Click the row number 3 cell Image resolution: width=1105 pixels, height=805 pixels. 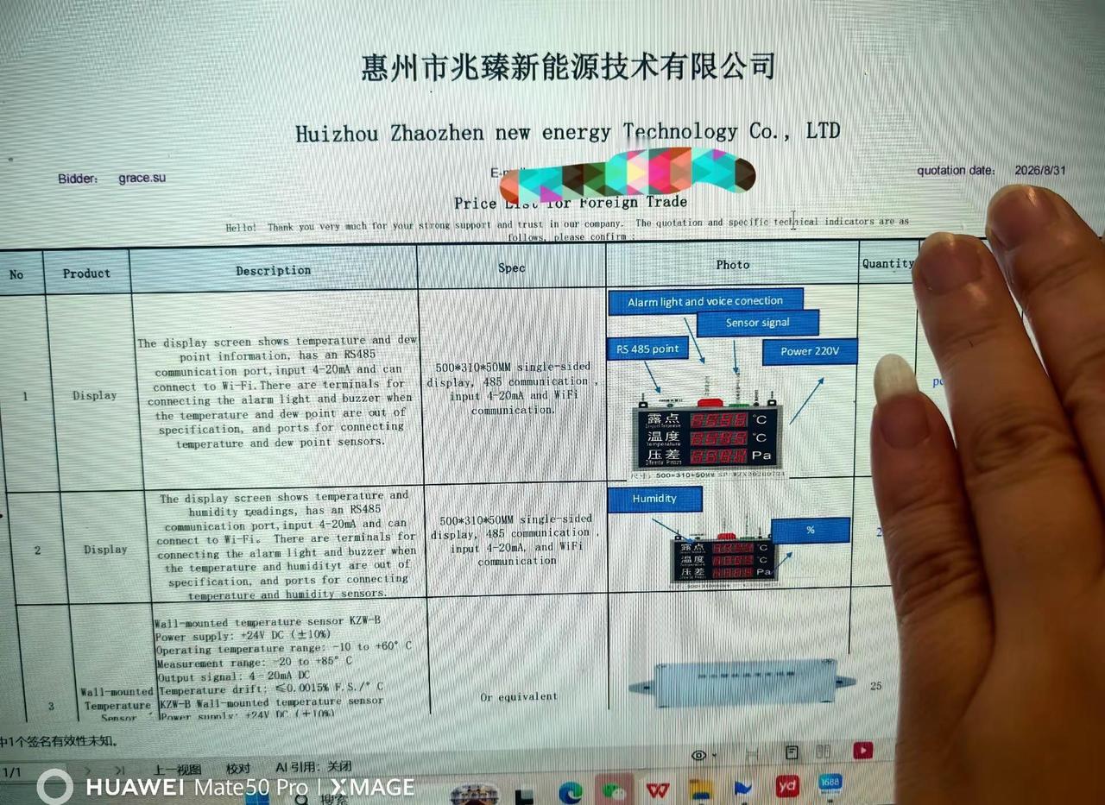click(51, 707)
